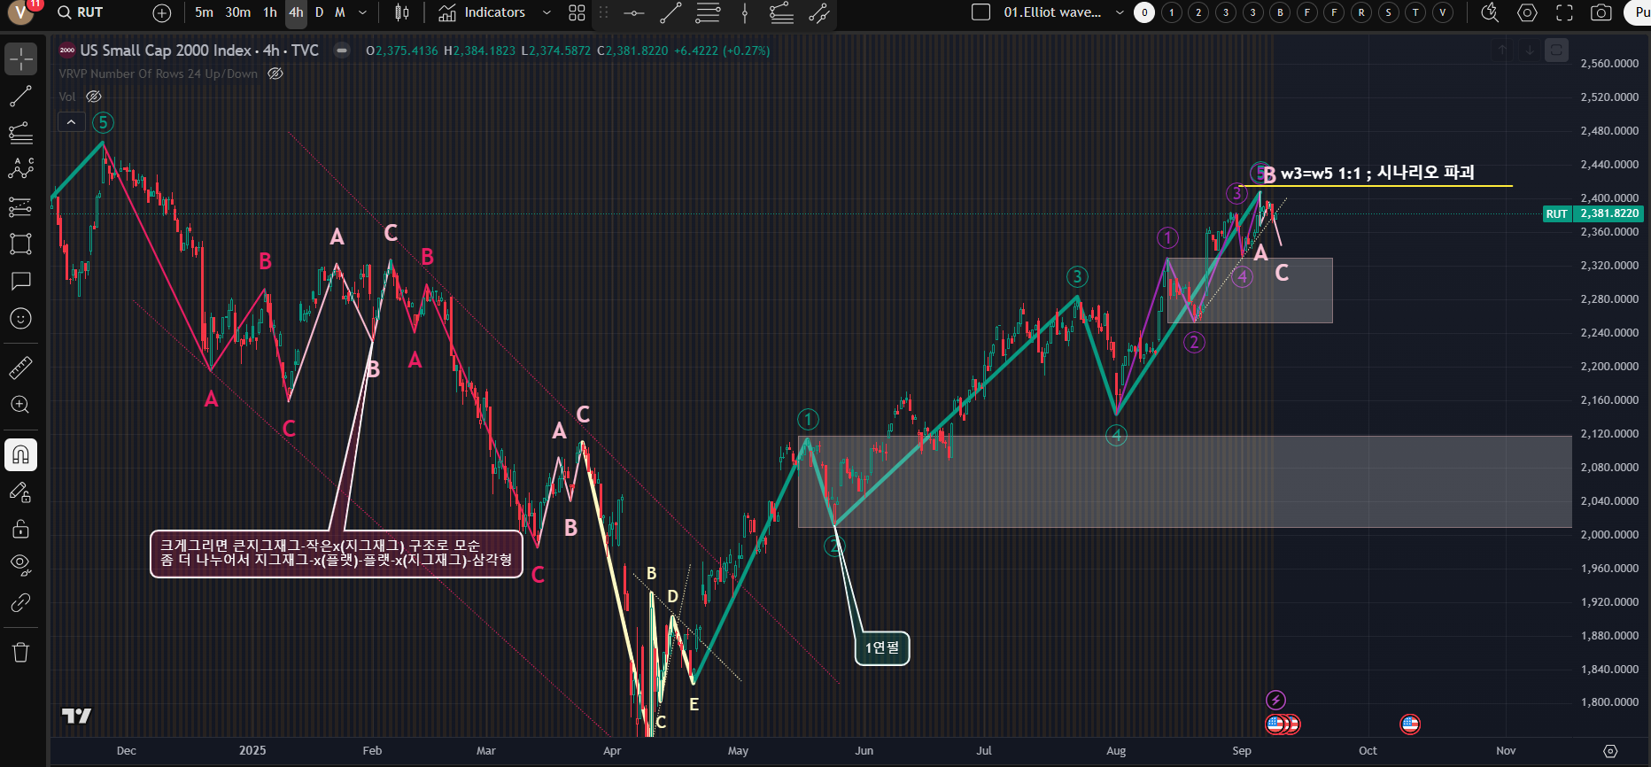Image resolution: width=1651 pixels, height=767 pixels.
Task: Click the RUT symbol search button
Action: tap(81, 12)
